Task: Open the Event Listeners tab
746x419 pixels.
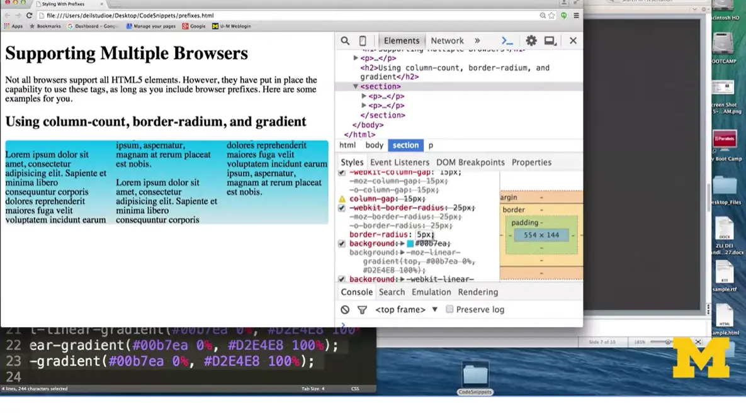Action: 399,162
